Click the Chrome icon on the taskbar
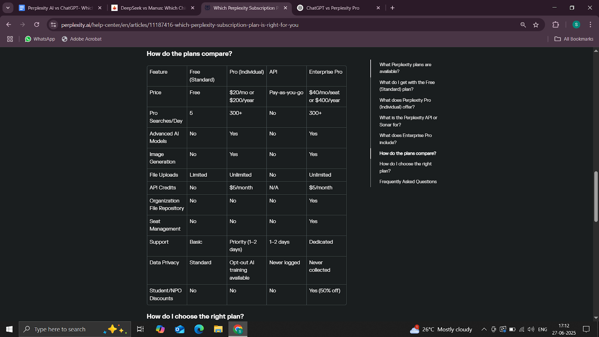Screen dimensions: 599x337 point(238,329)
